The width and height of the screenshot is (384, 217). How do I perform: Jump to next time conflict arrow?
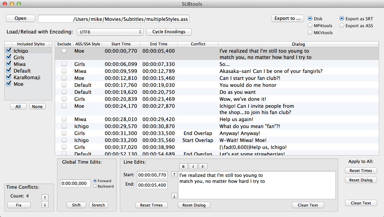click(x=45, y=204)
